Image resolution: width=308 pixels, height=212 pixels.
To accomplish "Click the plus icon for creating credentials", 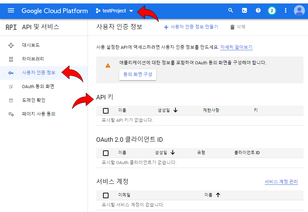I will click(x=166, y=27).
